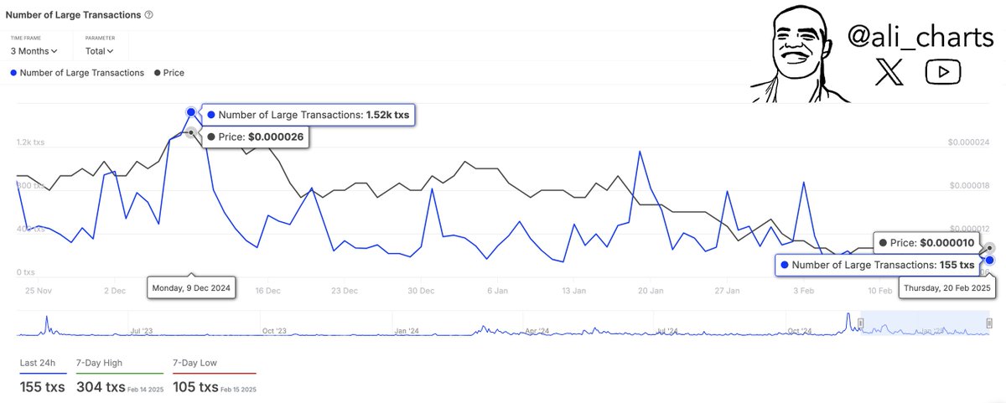Toggle the Number of Large Transactions legend series
1006x403 pixels.
pos(75,73)
